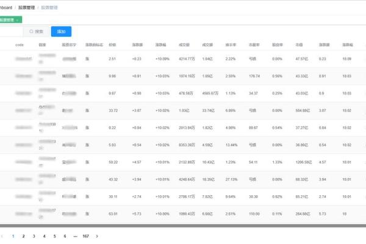Select the dividend cell 1.33%

[278, 162]
